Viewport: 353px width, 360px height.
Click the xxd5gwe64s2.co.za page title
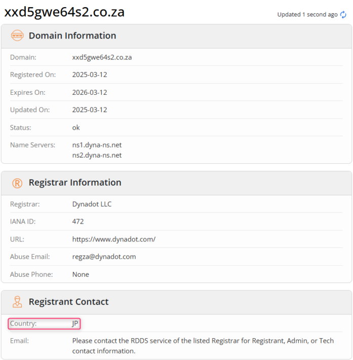(64, 13)
